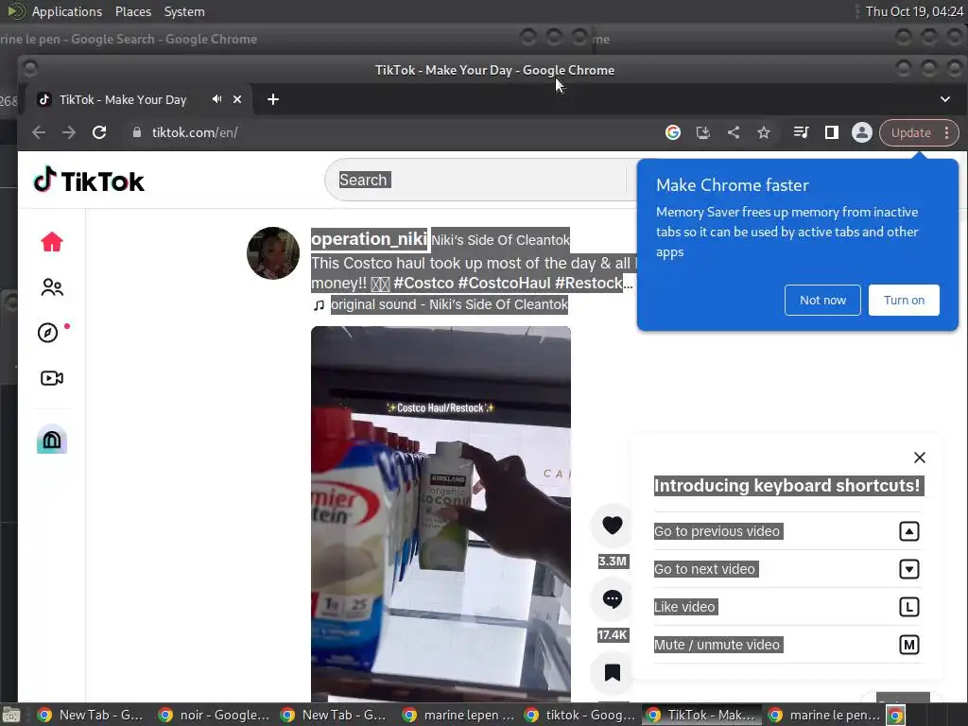This screenshot has height=726, width=968.
Task: Switch to 'TikTok - Mak...' taskbar window
Action: pyautogui.click(x=702, y=715)
